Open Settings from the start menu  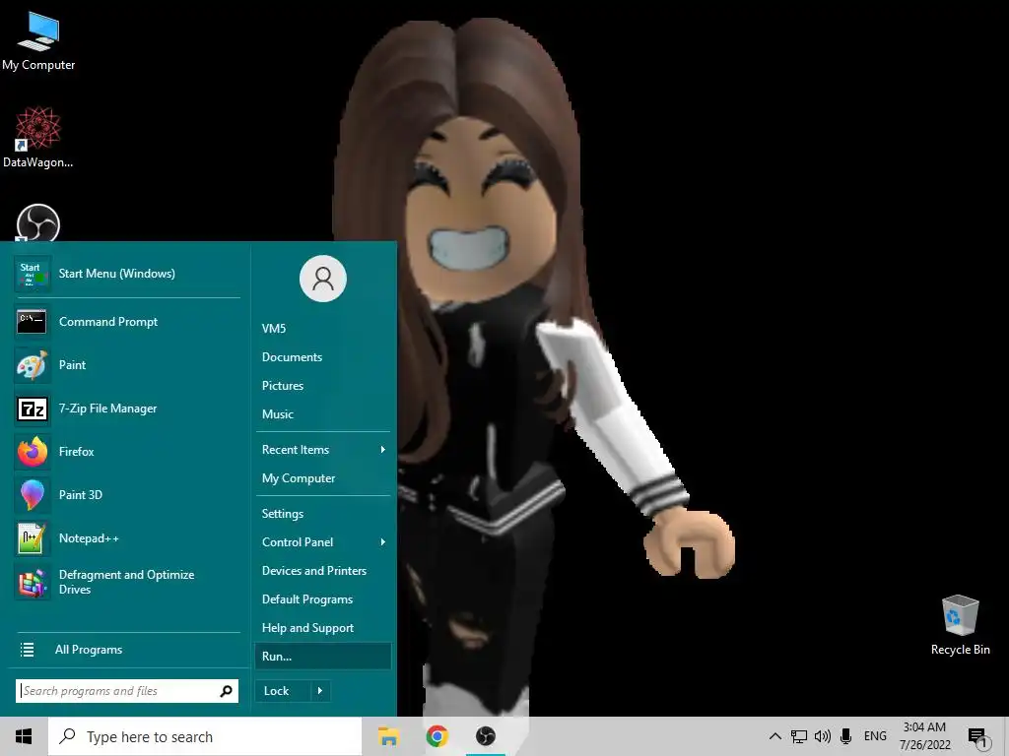(323, 514)
